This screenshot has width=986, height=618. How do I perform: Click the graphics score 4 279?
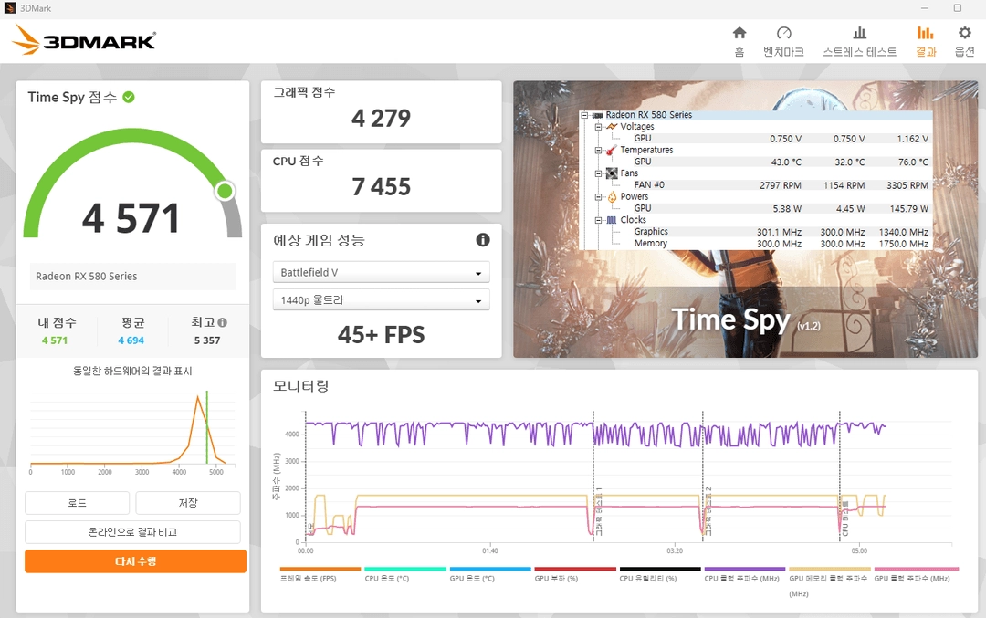click(x=381, y=118)
